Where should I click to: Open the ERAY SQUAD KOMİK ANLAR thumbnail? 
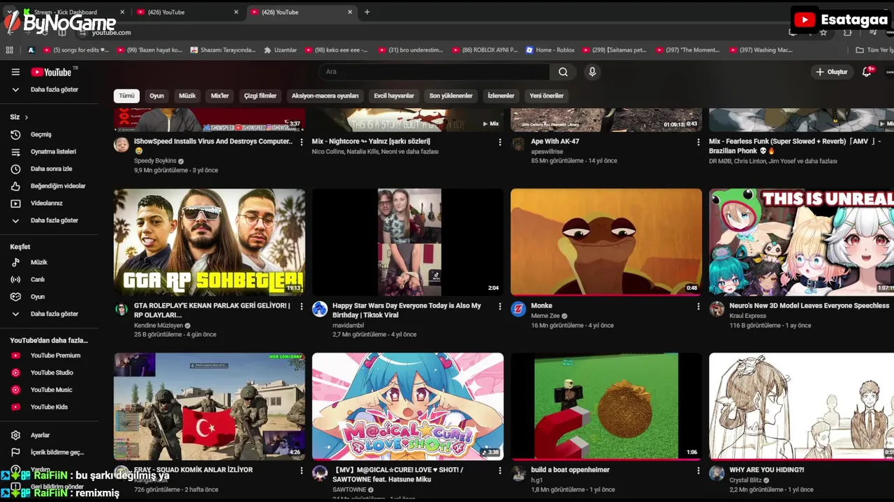210,406
